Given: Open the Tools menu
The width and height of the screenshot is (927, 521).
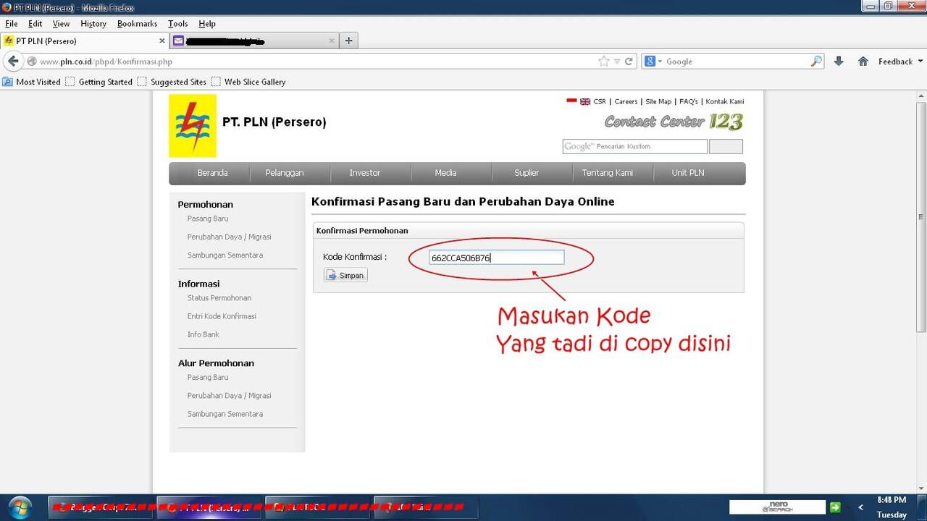Looking at the screenshot, I should [x=178, y=23].
